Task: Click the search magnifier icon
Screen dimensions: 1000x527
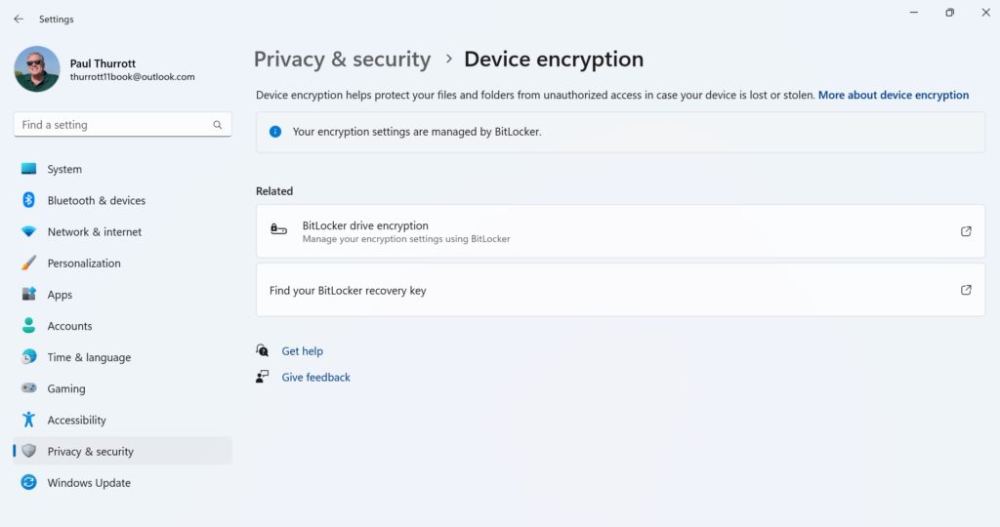Action: [218, 125]
